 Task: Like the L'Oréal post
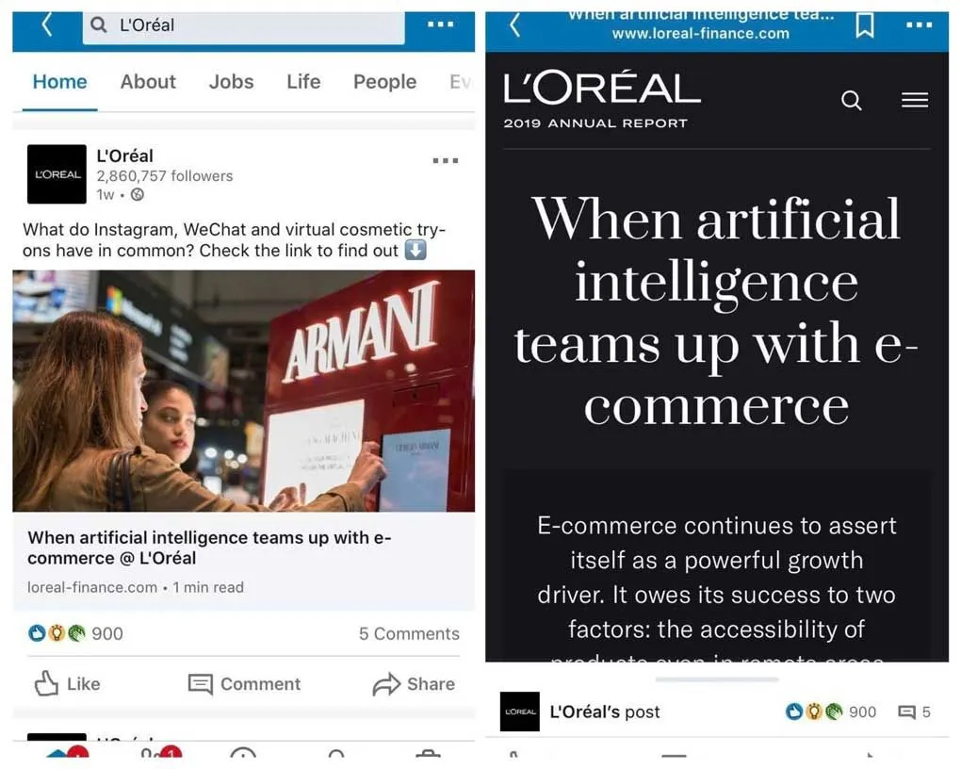[68, 684]
